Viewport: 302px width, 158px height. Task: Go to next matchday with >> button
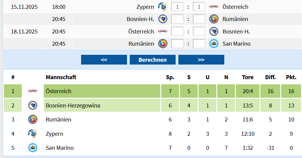[x=201, y=60]
